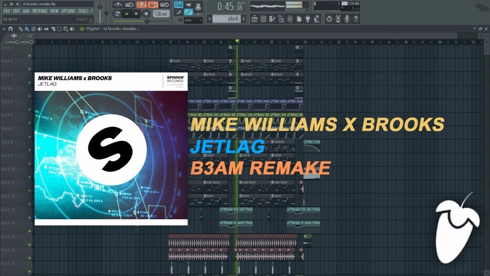
Task: Click the scissors audio editor icon
Action: (x=338, y=18)
